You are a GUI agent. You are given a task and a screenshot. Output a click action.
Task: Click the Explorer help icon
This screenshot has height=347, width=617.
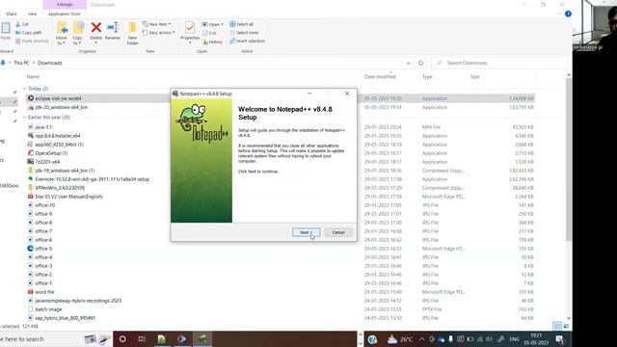(568, 13)
